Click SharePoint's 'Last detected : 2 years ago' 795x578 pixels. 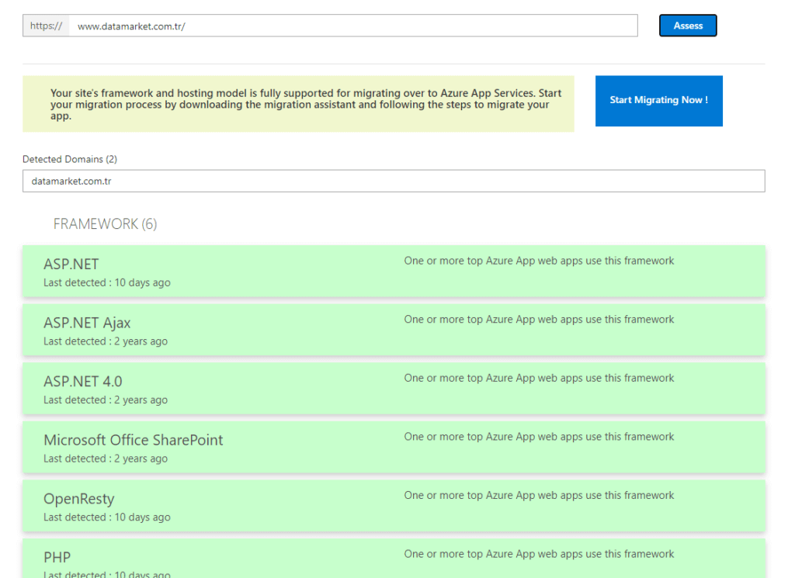point(106,459)
